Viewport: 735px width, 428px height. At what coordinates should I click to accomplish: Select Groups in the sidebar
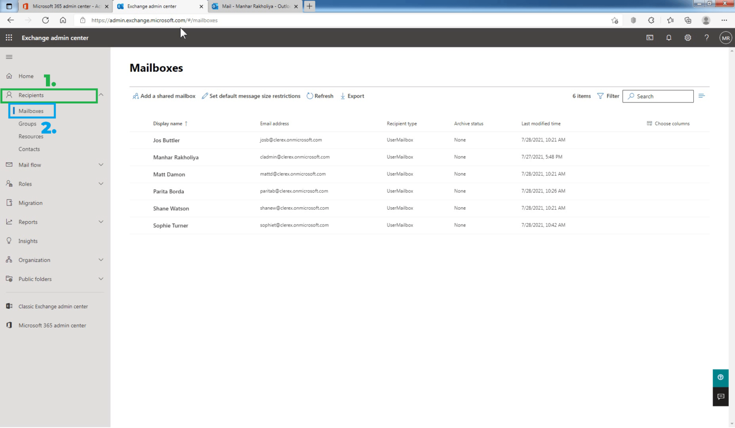[x=27, y=124]
